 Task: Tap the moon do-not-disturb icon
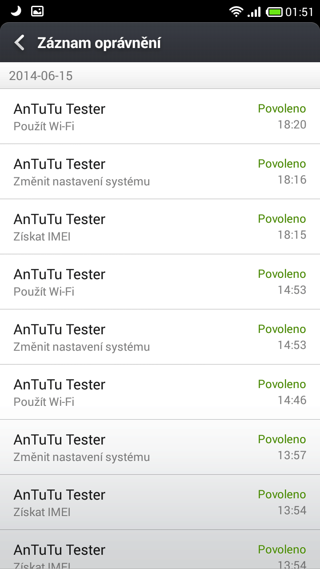pos(16,11)
